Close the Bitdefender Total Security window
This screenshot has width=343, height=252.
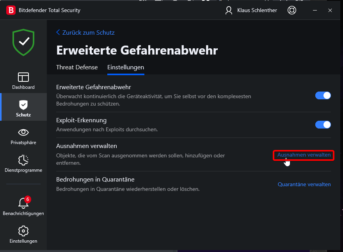coord(330,11)
